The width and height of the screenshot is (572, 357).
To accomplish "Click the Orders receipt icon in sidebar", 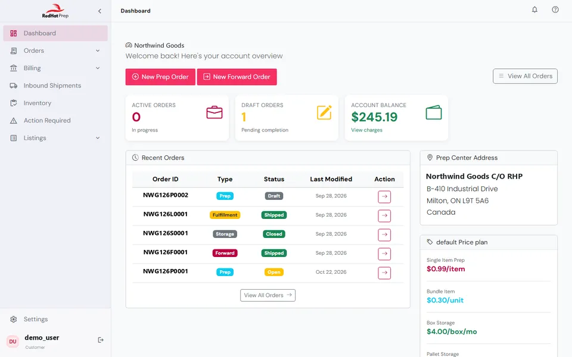I will [x=14, y=51].
